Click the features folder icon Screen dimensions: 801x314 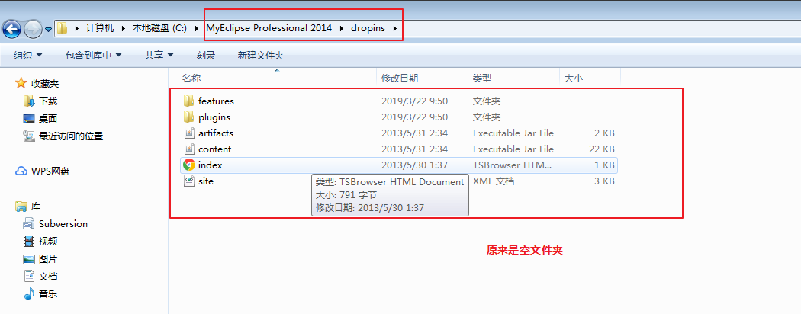(x=189, y=101)
